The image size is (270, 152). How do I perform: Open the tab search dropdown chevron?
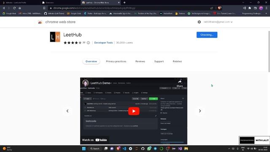(x=243, y=3)
